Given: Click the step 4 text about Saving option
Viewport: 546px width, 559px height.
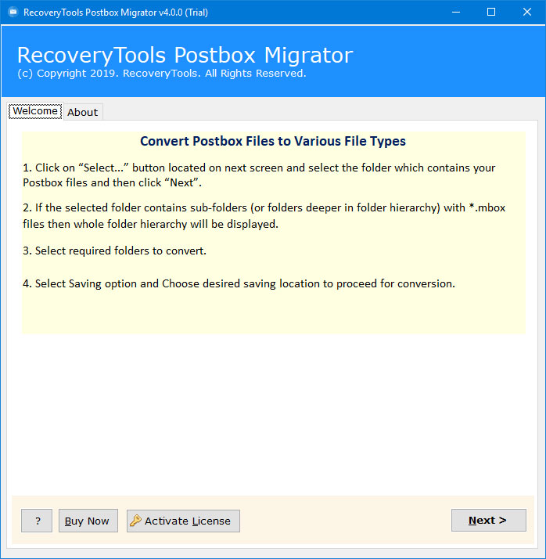Looking at the screenshot, I should (239, 283).
